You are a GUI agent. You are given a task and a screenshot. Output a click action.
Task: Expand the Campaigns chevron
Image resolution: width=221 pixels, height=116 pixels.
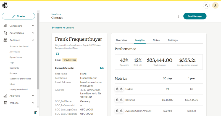tap(33, 26)
